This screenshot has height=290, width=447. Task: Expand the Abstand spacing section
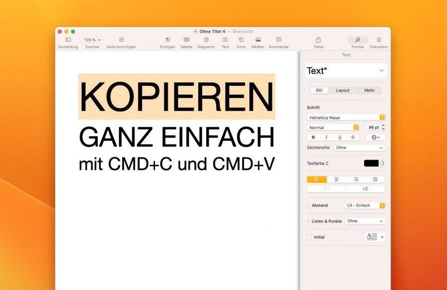point(308,206)
